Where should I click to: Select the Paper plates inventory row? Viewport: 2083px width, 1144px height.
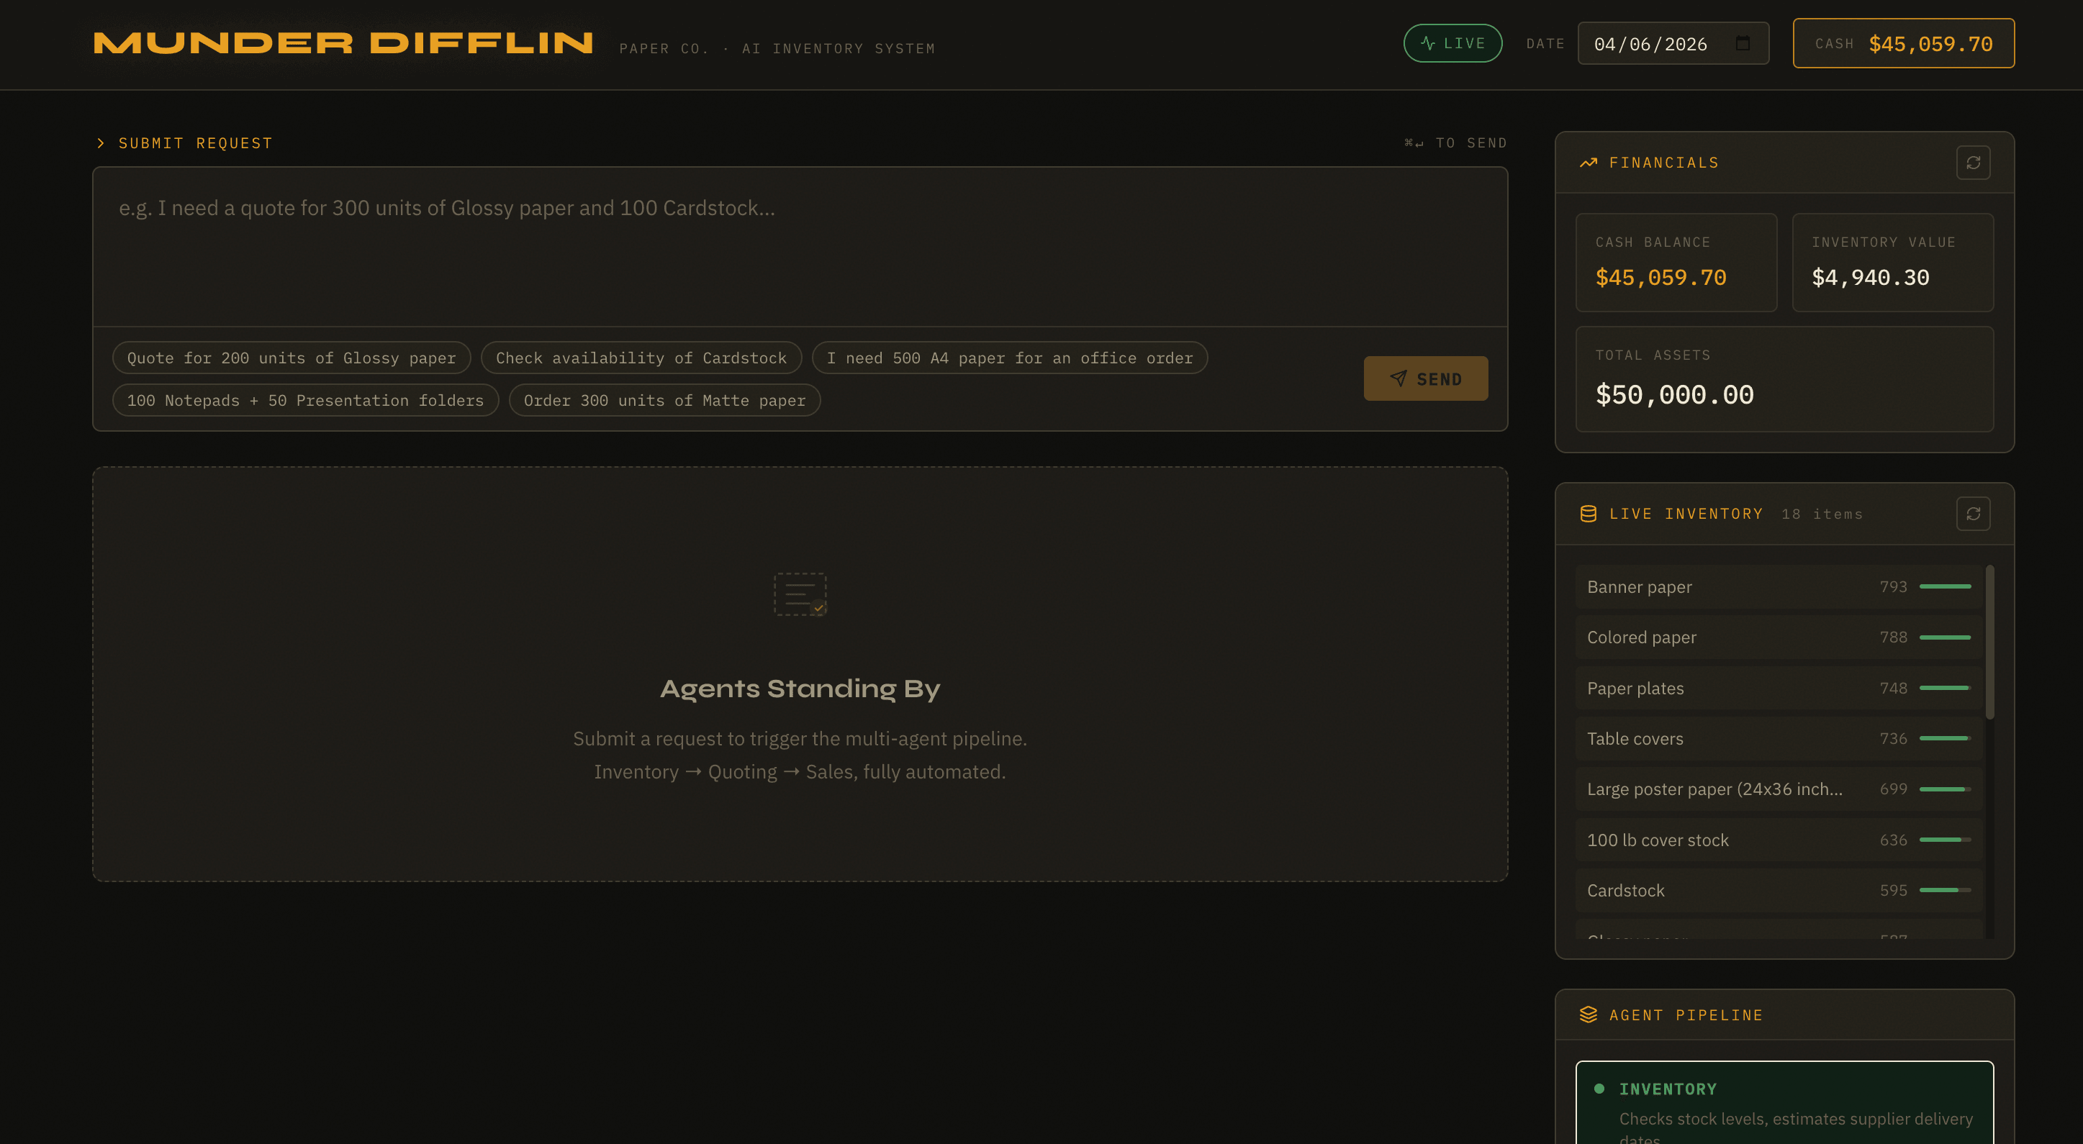(x=1778, y=688)
